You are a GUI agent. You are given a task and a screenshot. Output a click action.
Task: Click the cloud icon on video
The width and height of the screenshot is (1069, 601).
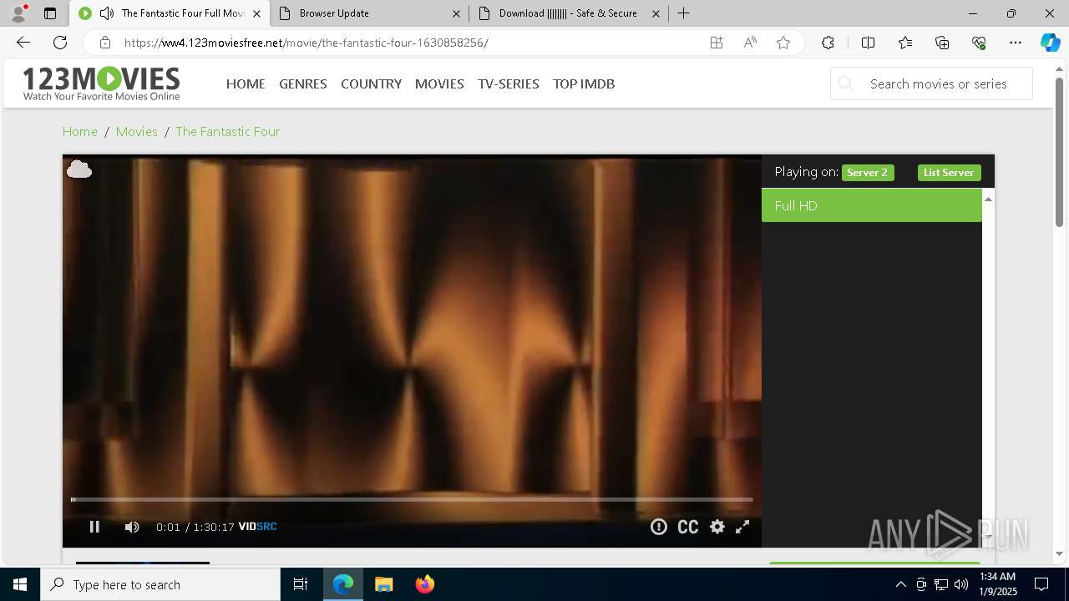tap(79, 169)
